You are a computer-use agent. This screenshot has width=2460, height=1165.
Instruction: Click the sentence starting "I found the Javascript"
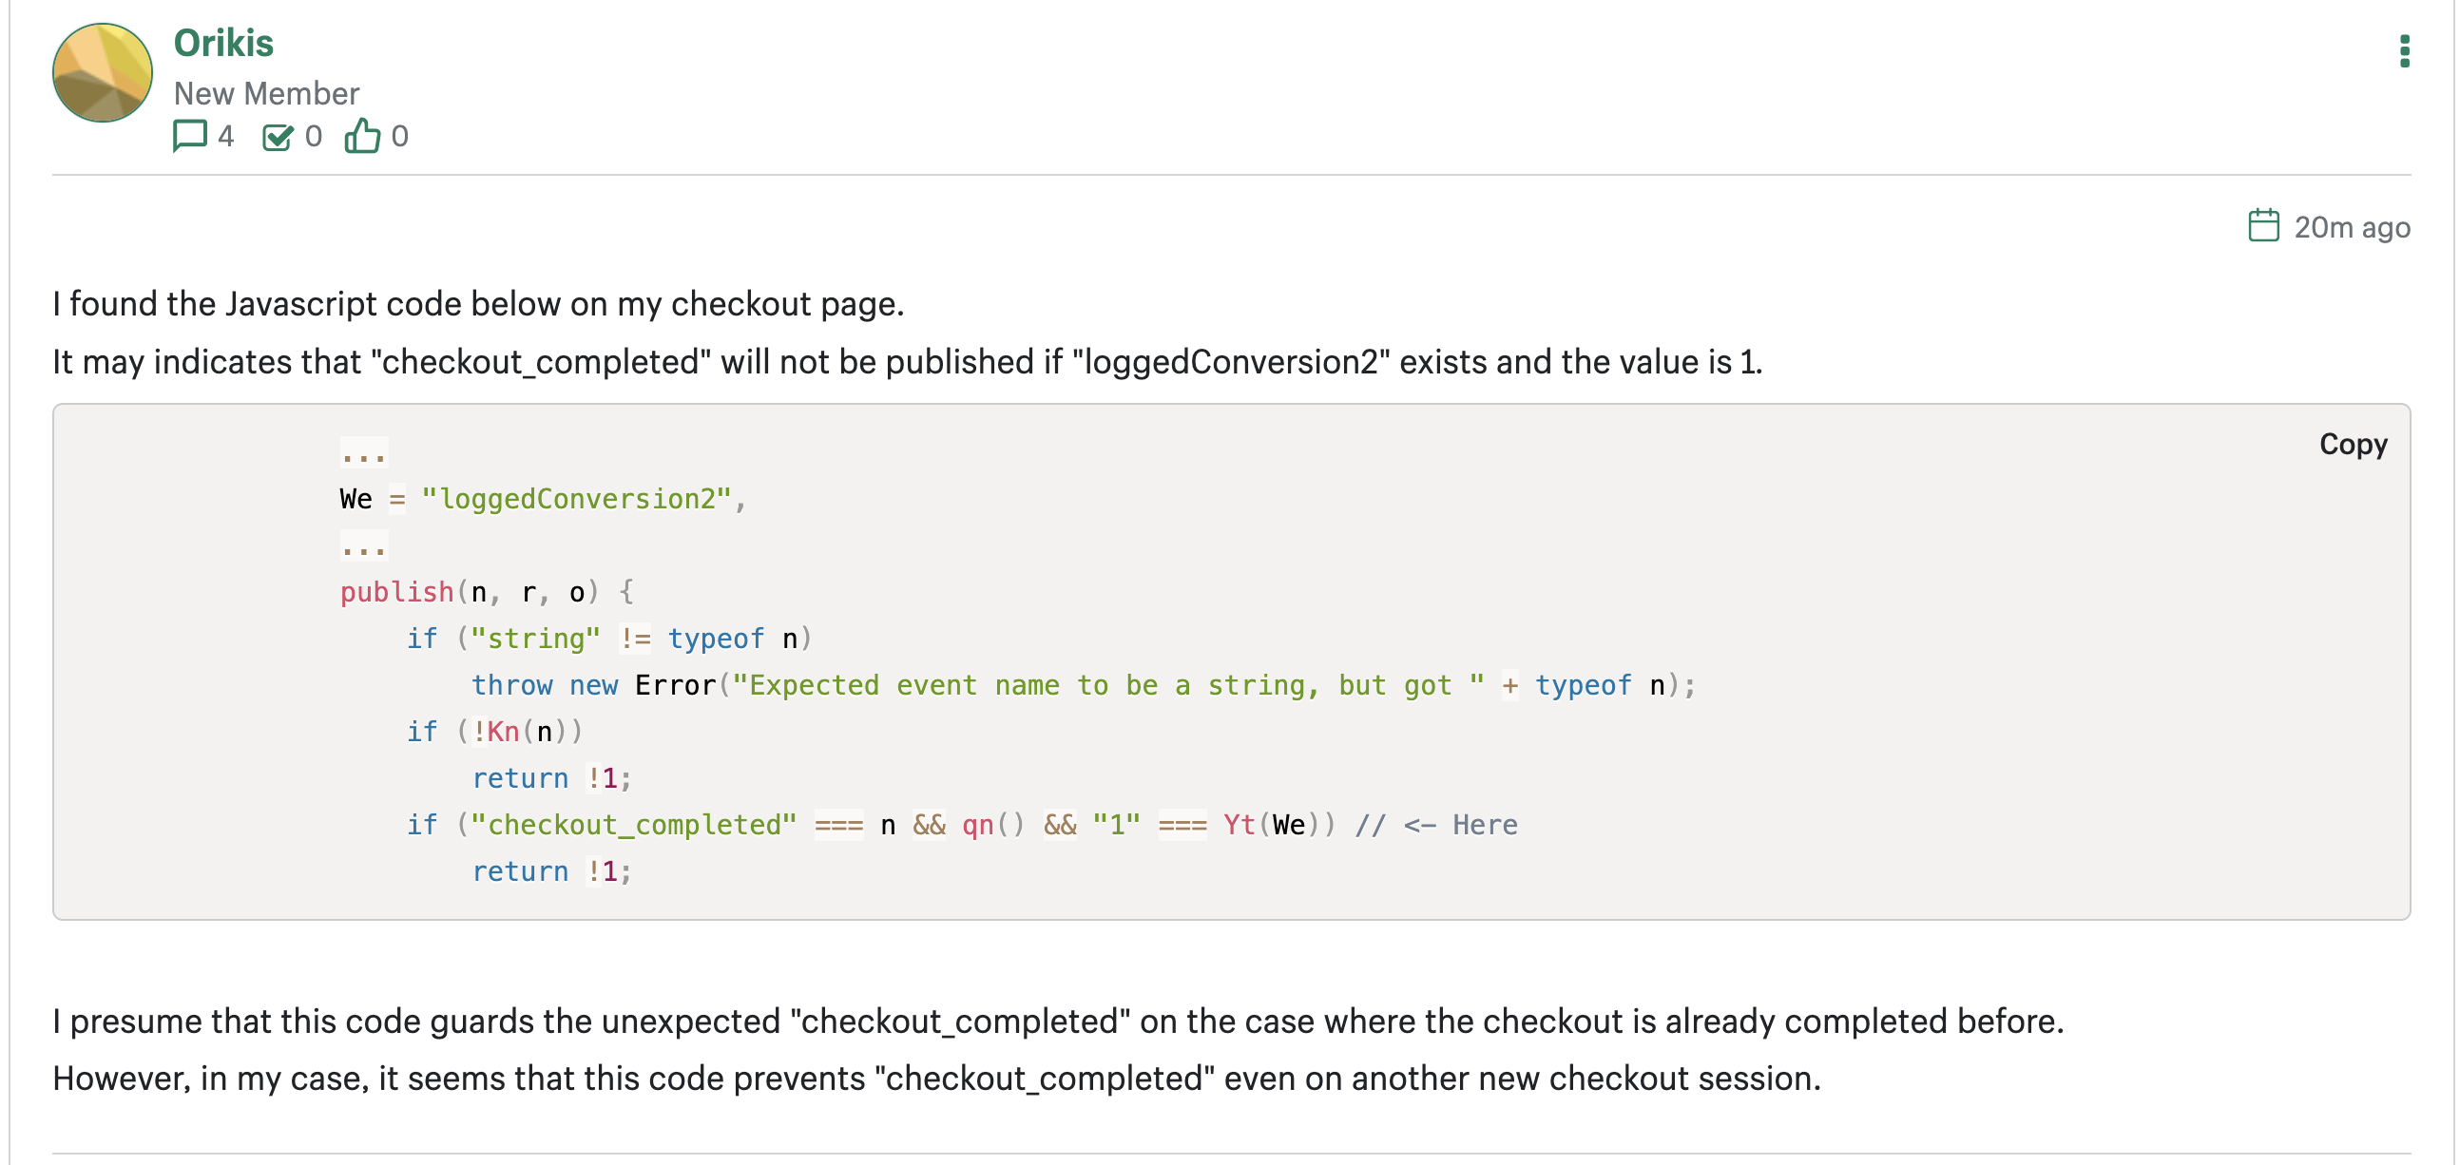pyautogui.click(x=477, y=304)
